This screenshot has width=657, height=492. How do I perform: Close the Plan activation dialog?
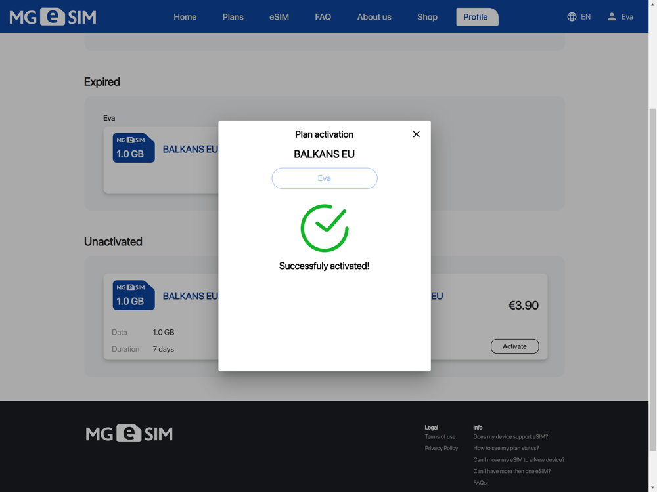pos(416,134)
